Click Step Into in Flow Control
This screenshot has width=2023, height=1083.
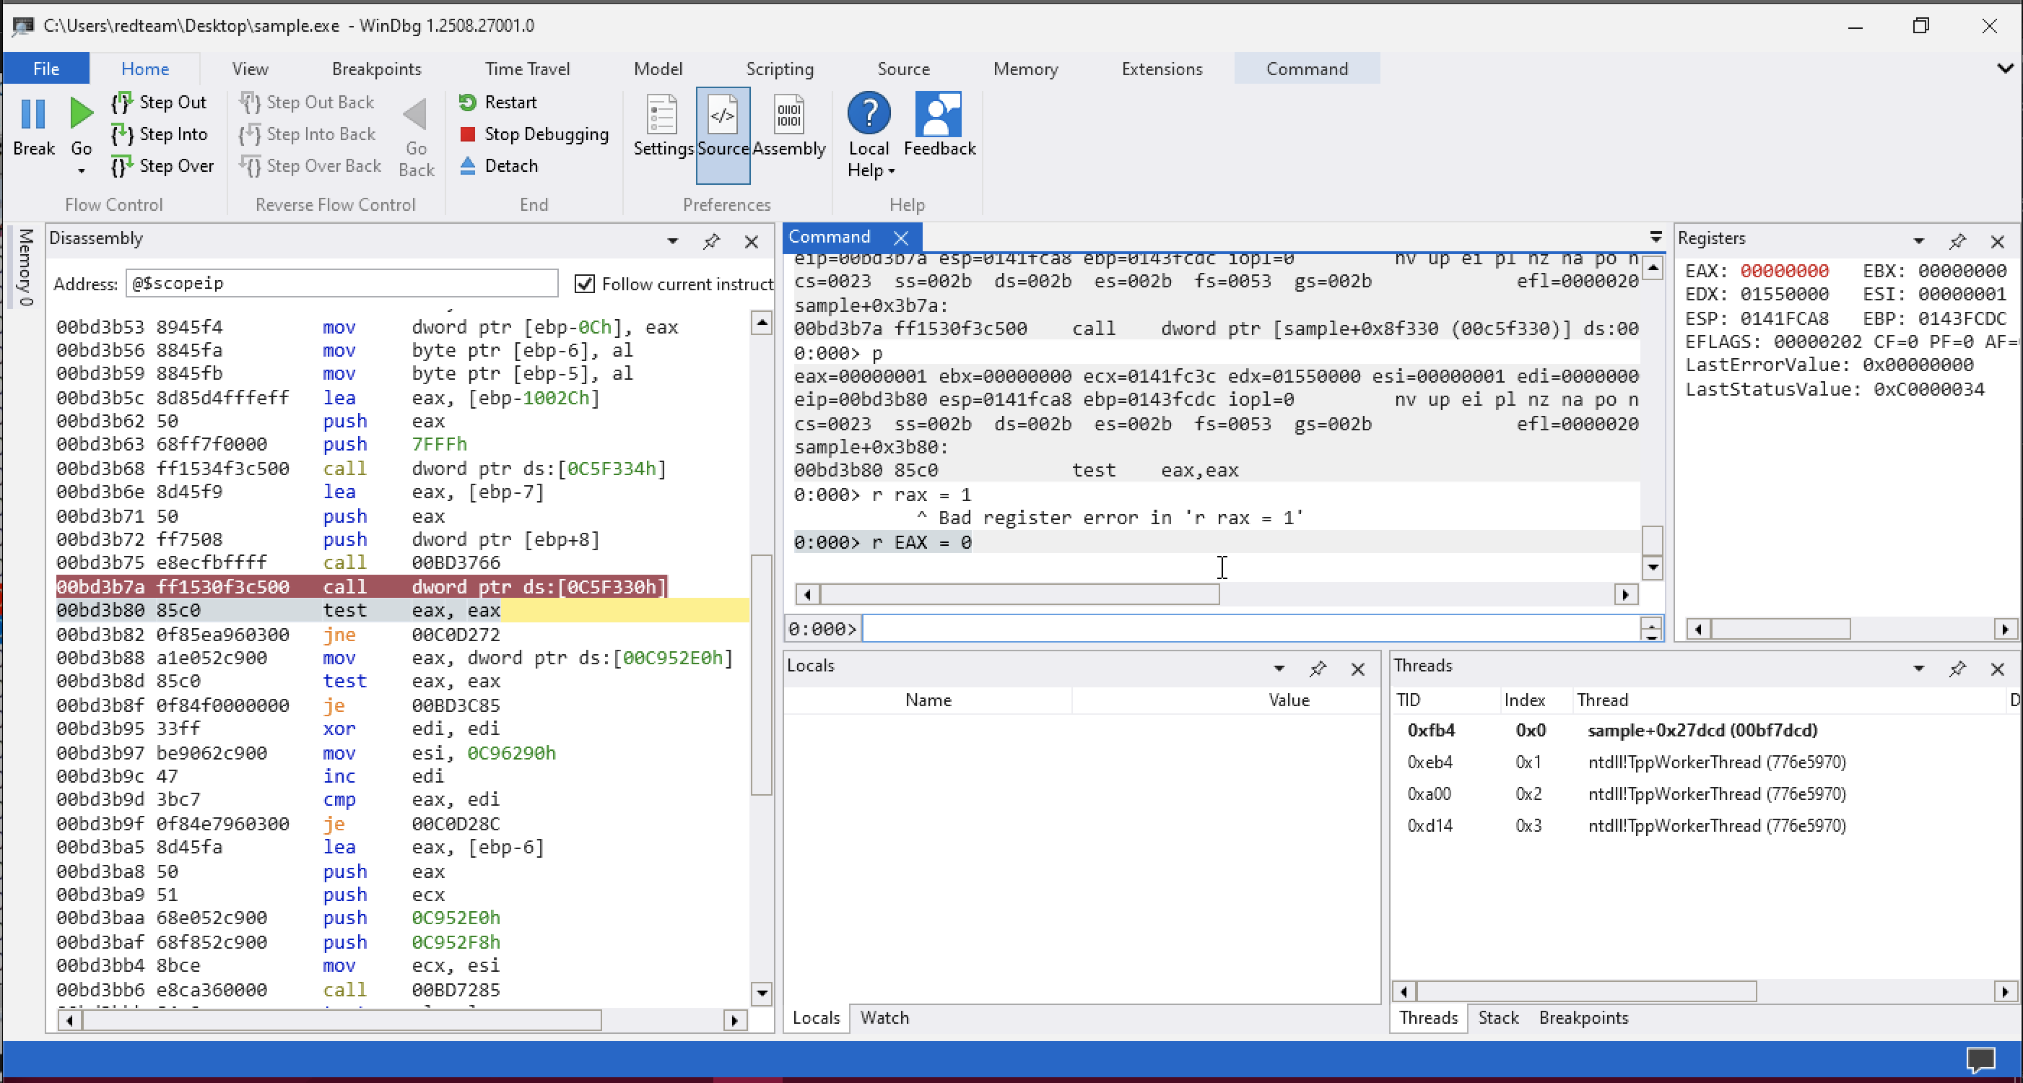160,134
